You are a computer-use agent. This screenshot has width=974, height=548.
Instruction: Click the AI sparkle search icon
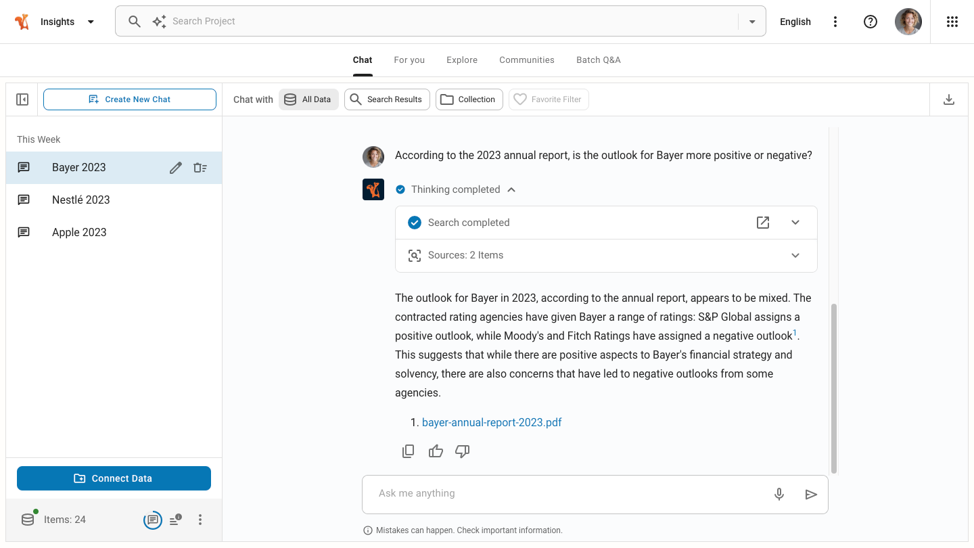pyautogui.click(x=159, y=22)
